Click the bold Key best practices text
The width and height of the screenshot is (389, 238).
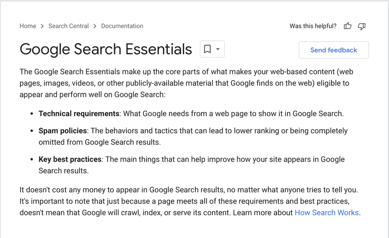coord(70,159)
